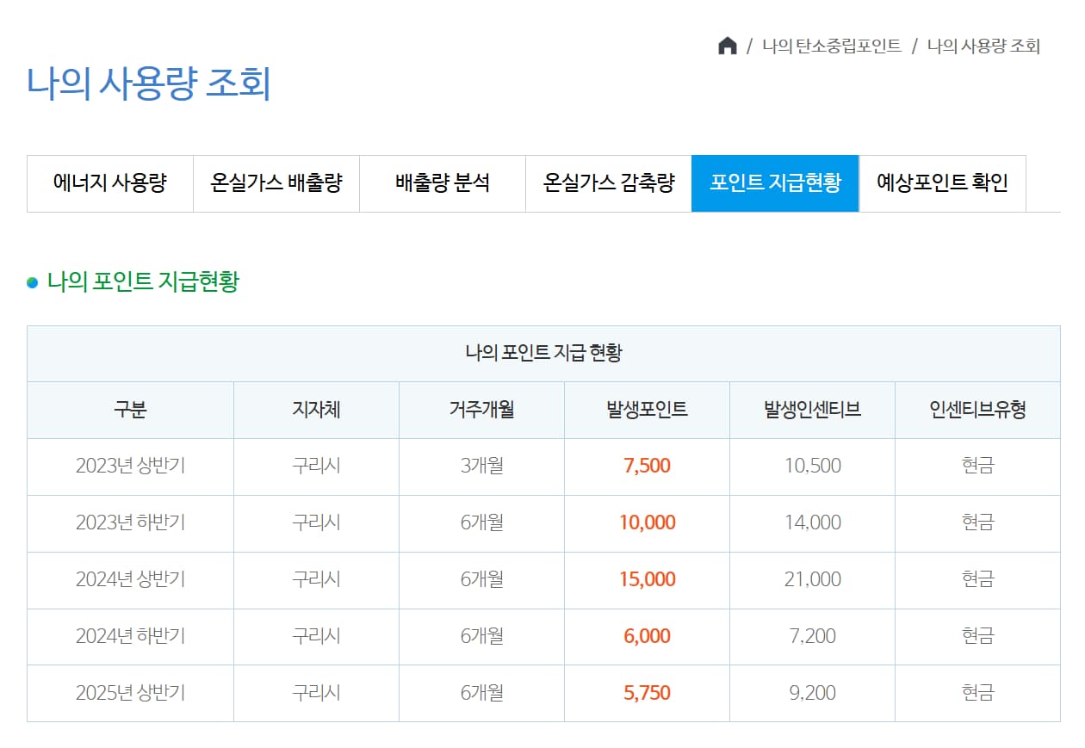
Task: Click the 7,500 point value for 2023년 상반기
Action: click(647, 466)
